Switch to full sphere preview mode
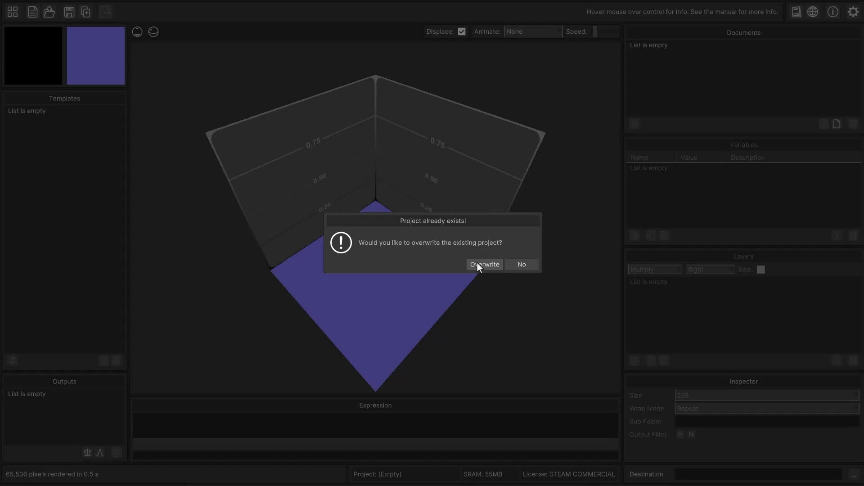 [x=137, y=31]
